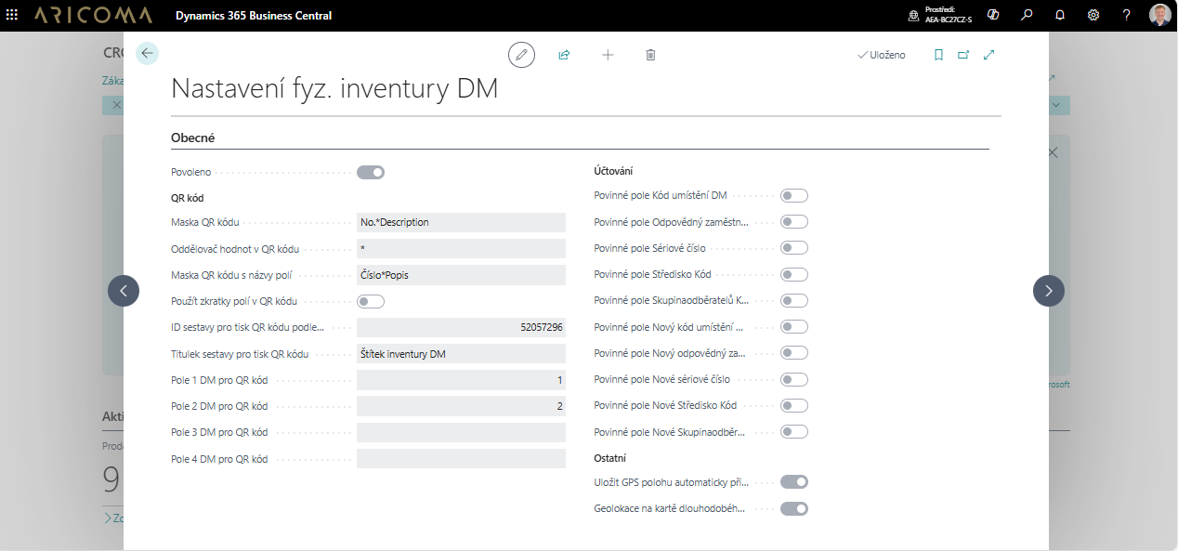This screenshot has width=1178, height=551.
Task: Open page in new window icon
Action: tap(963, 55)
